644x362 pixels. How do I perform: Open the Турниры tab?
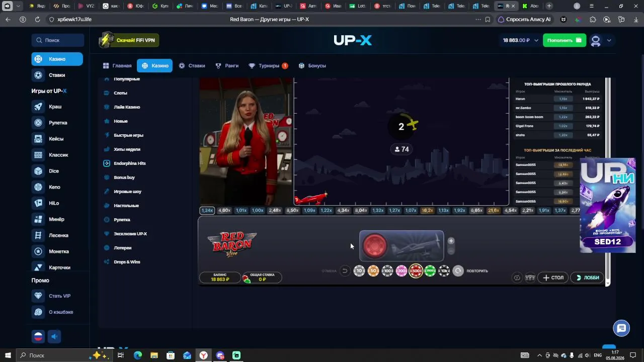(269, 66)
